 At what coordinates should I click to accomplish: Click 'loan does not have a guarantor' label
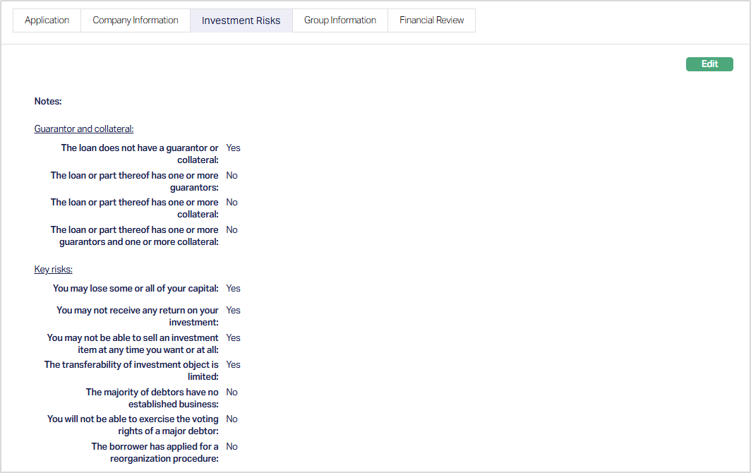coord(140,154)
